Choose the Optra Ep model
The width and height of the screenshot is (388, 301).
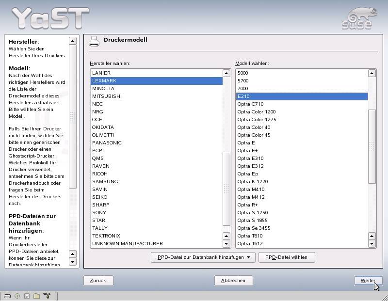tap(302, 174)
